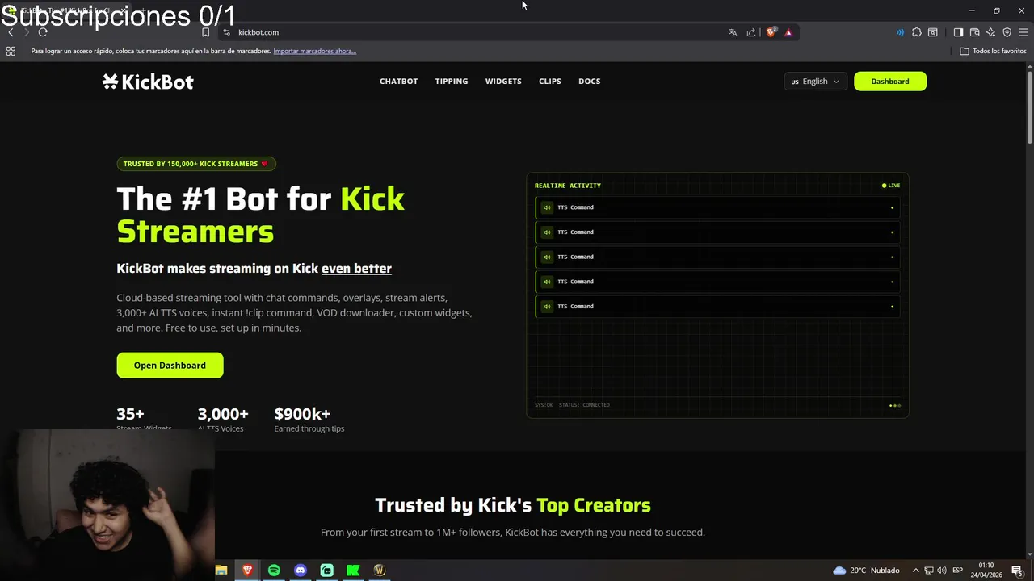Click the volume icon in the system tray
The width and height of the screenshot is (1034, 581).
(942, 571)
